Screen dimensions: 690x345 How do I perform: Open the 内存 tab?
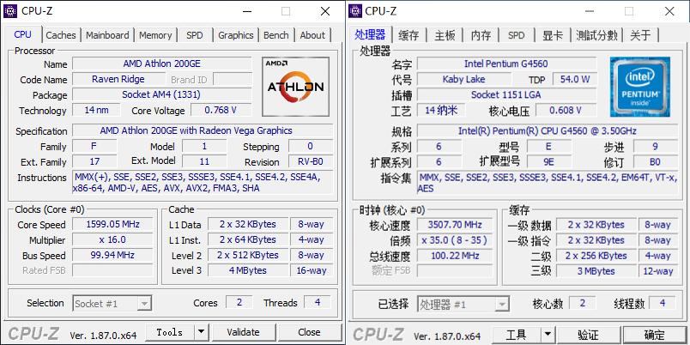[481, 35]
